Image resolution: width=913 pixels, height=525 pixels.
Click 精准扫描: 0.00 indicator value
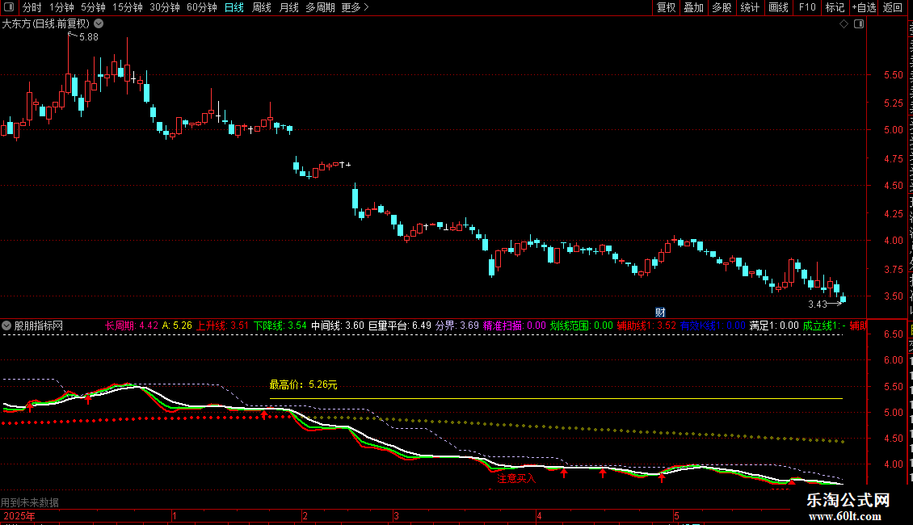[515, 326]
